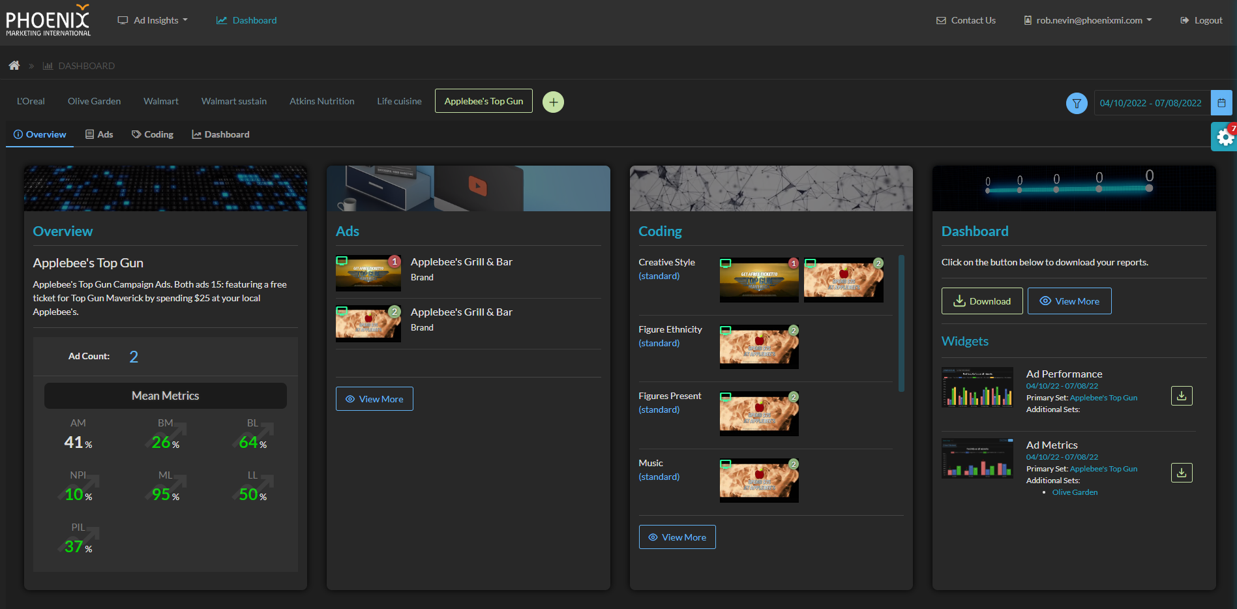Click the Creative Style (standard) label

click(x=666, y=269)
